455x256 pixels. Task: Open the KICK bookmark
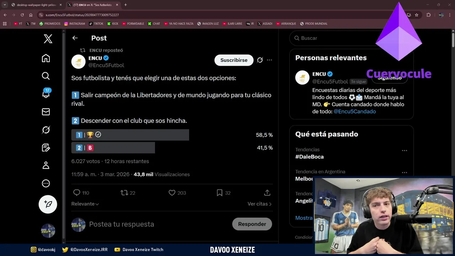[x=113, y=24]
